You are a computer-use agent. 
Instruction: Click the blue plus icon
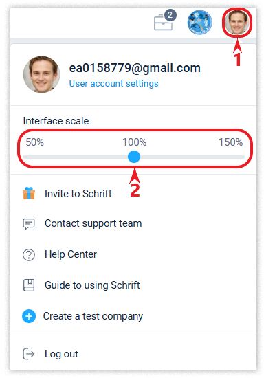[29, 316]
